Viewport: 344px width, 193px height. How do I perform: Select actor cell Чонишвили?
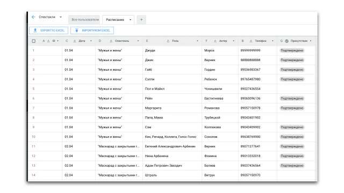click(220, 89)
